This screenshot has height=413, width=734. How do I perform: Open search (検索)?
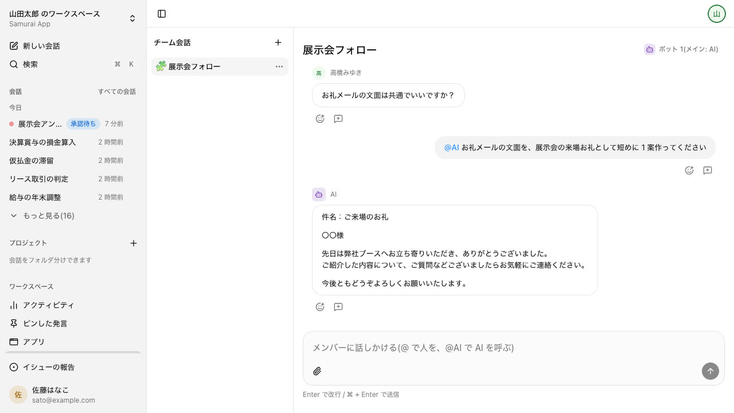click(x=73, y=64)
